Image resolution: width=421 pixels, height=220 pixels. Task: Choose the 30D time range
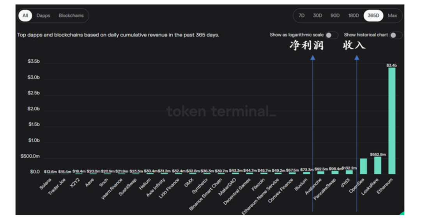point(317,16)
